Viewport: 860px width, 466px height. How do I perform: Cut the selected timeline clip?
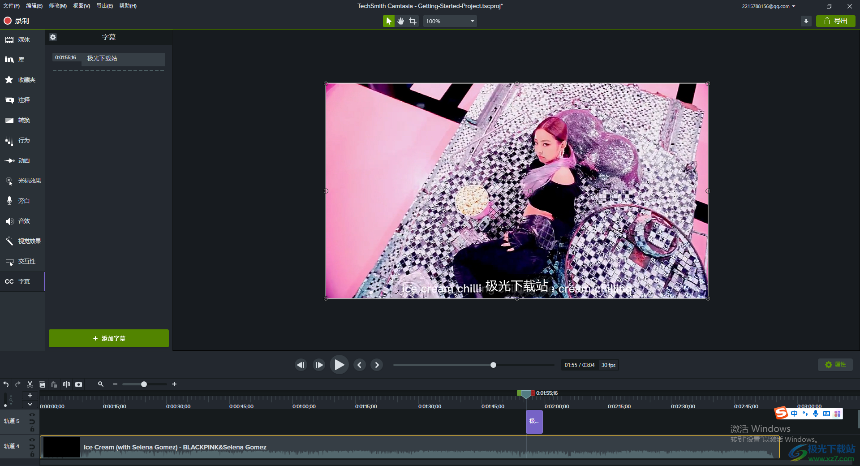30,384
